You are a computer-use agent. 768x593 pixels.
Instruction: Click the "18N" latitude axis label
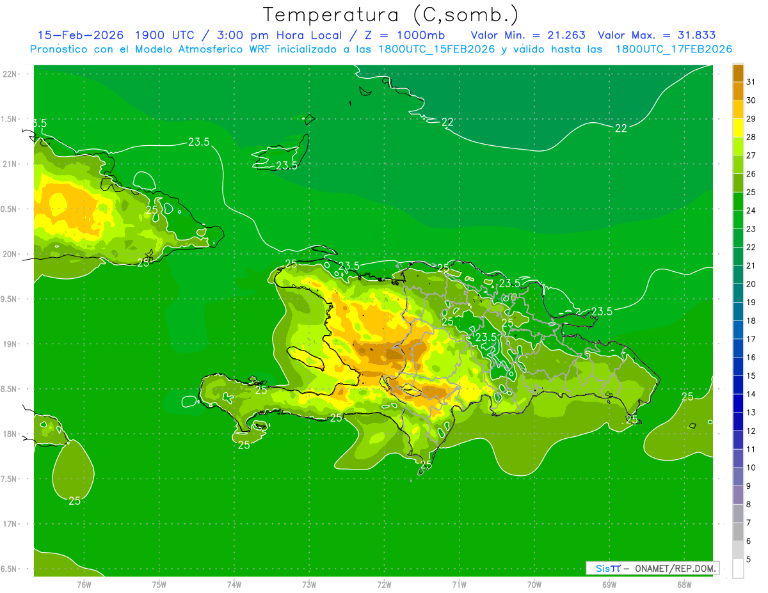point(10,434)
